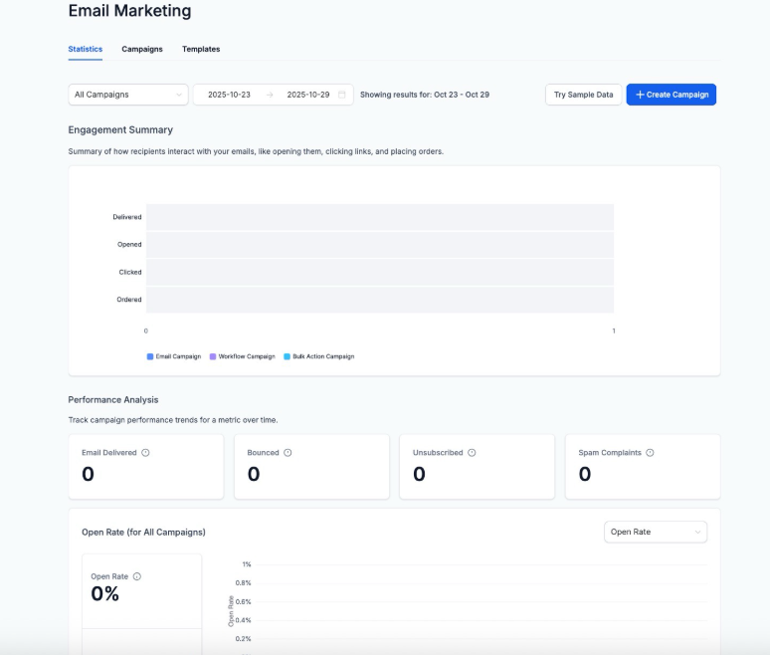Viewport: 770px width, 655px height.
Task: Click the plus icon in Create Campaign
Action: pyautogui.click(x=640, y=95)
